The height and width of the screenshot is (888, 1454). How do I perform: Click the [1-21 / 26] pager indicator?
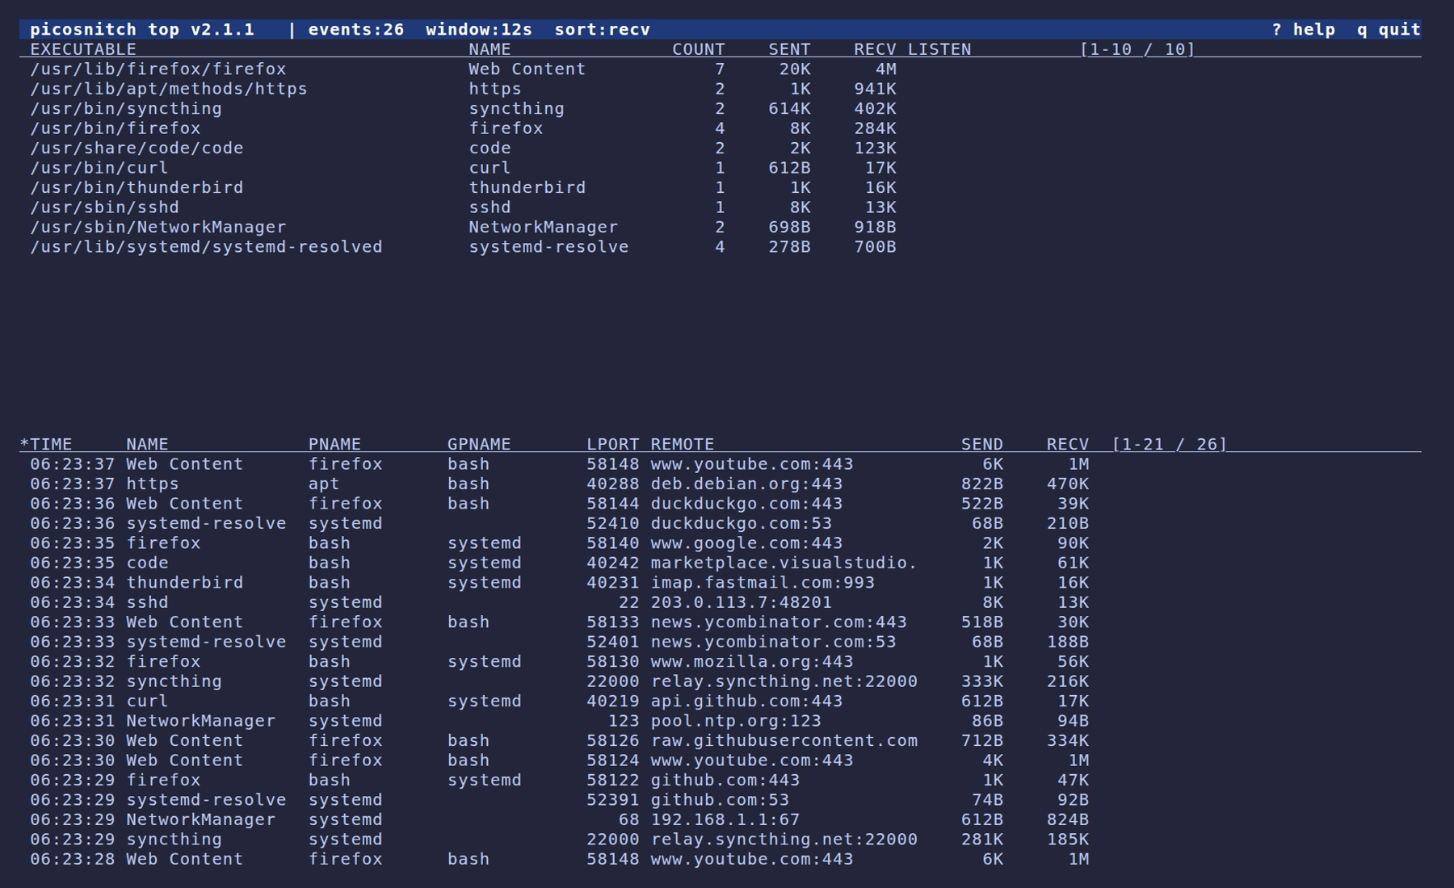coord(1169,445)
